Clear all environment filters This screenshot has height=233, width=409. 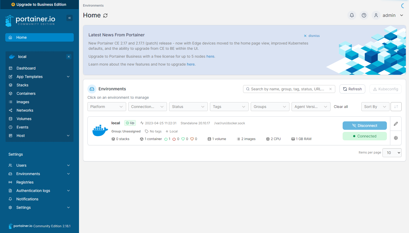(341, 107)
